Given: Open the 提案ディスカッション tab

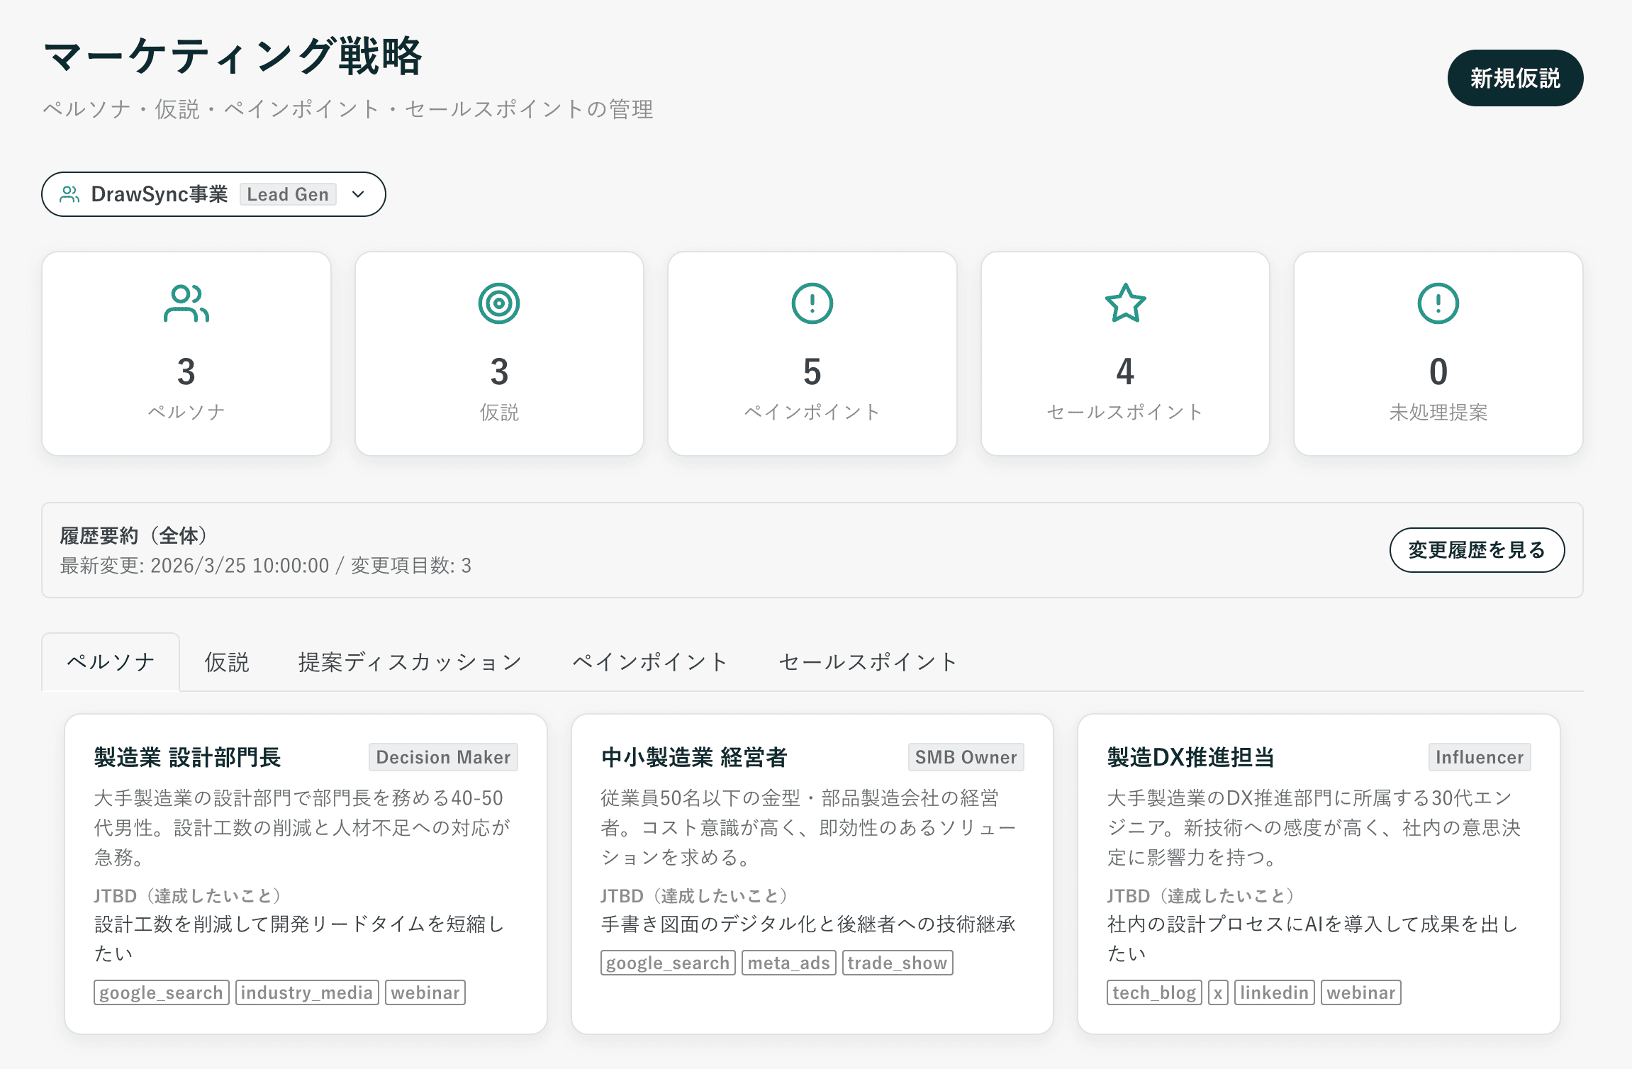Looking at the screenshot, I should point(410,661).
